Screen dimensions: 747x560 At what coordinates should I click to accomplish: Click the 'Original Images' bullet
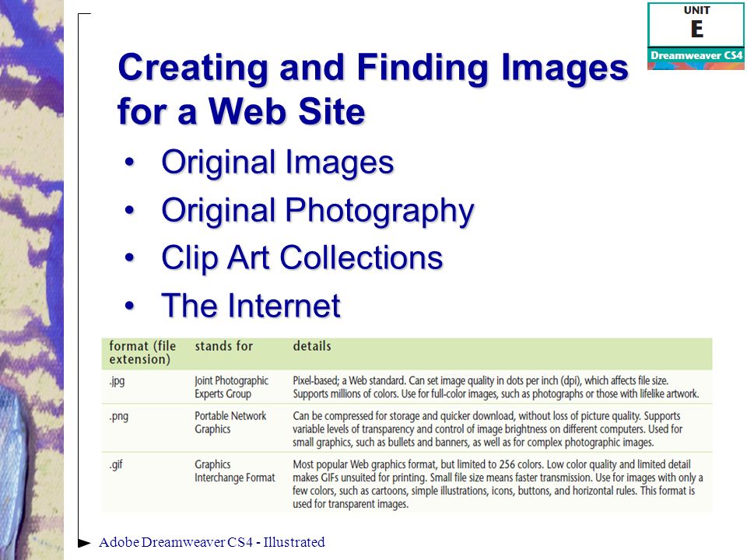[x=278, y=163]
